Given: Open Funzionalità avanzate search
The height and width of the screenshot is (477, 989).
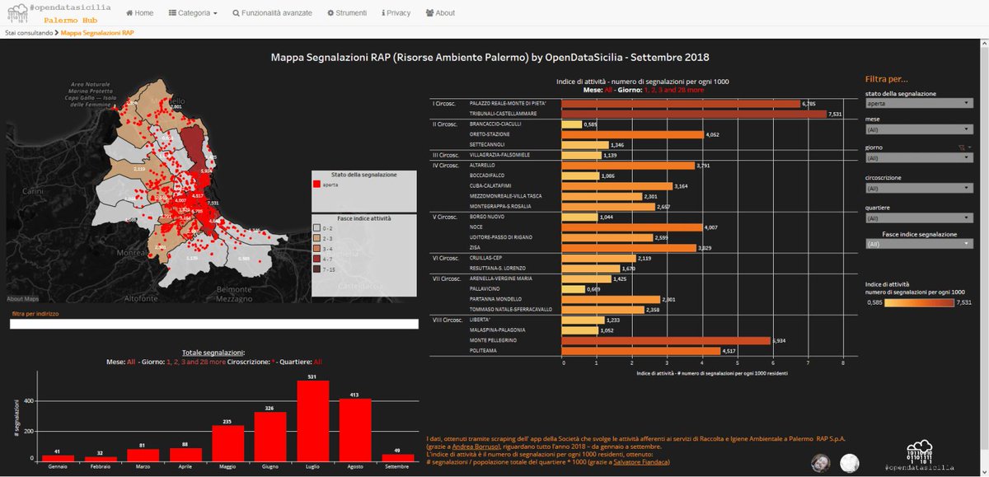Looking at the screenshot, I should (272, 13).
